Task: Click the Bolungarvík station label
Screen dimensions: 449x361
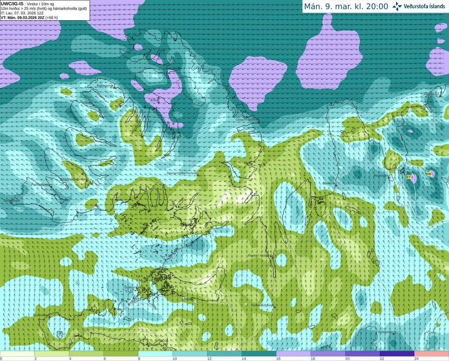Action: point(105,85)
